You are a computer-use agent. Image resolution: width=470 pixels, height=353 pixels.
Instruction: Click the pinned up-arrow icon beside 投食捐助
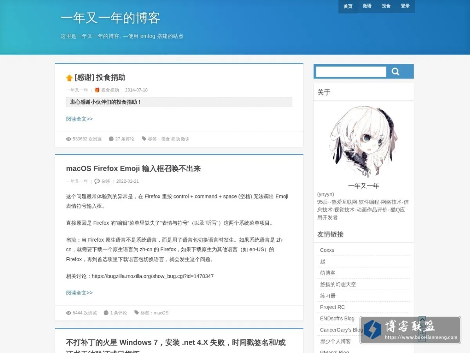pos(69,78)
